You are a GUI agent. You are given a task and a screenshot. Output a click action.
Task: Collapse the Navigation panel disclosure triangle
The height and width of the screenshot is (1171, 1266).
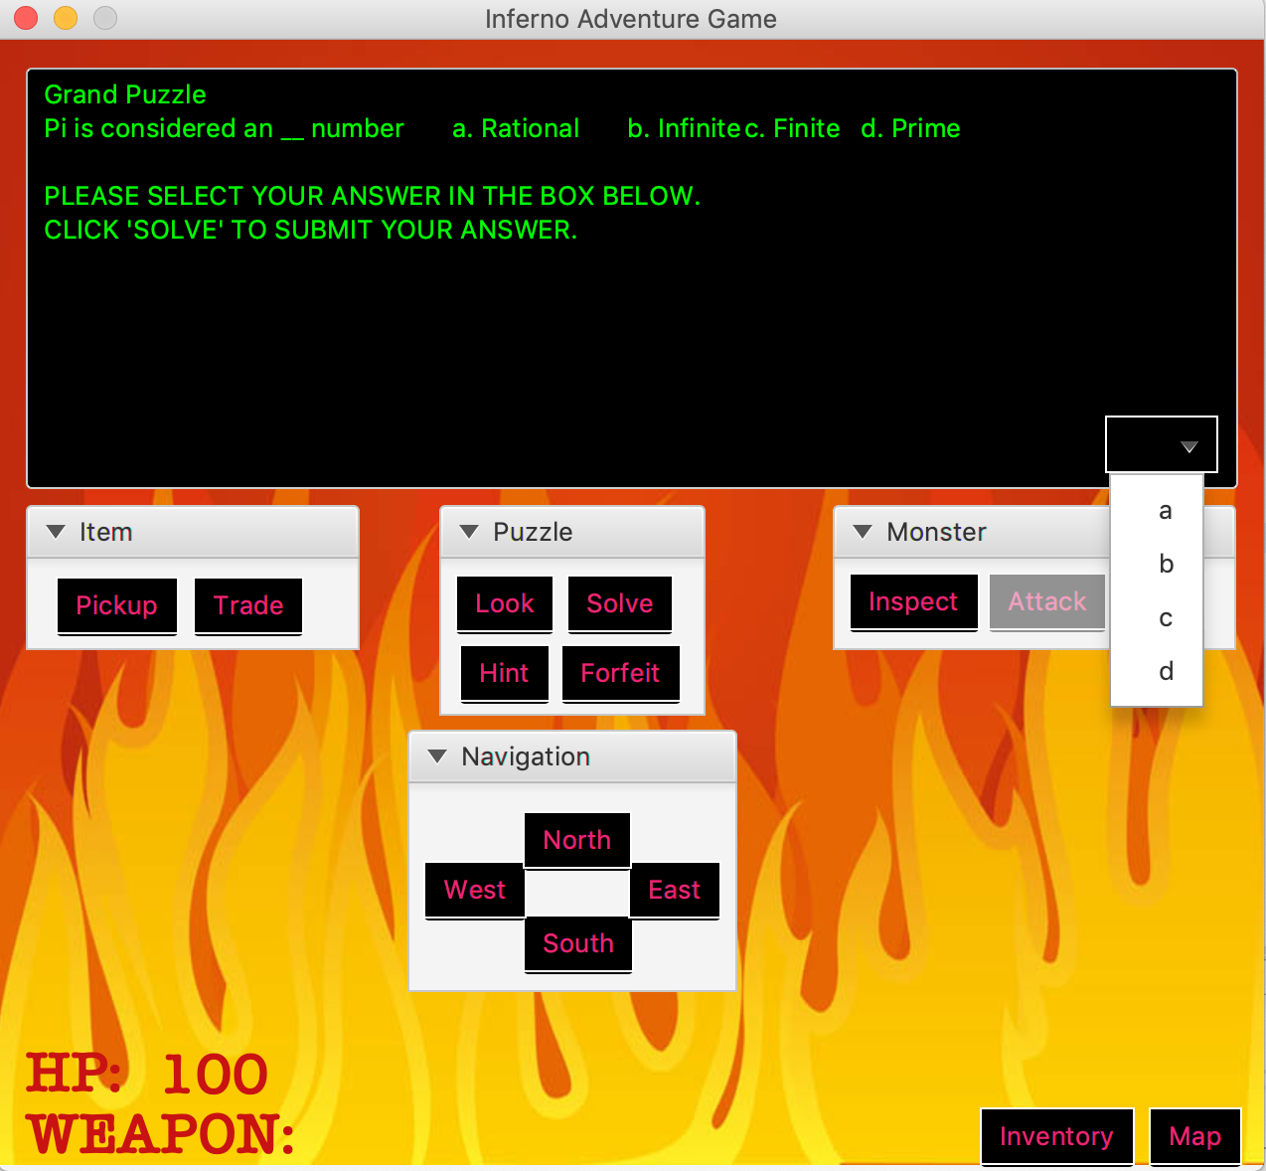pos(437,756)
